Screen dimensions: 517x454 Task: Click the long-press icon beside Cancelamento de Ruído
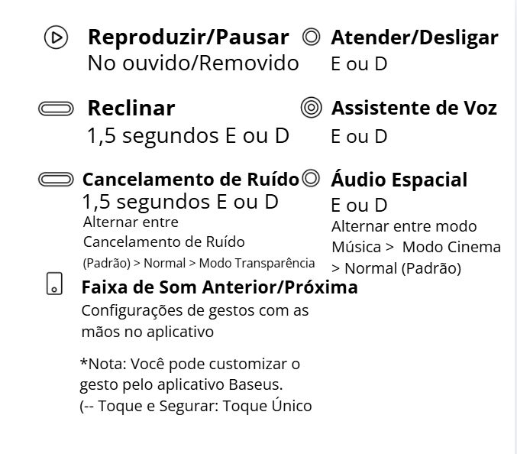(57, 180)
